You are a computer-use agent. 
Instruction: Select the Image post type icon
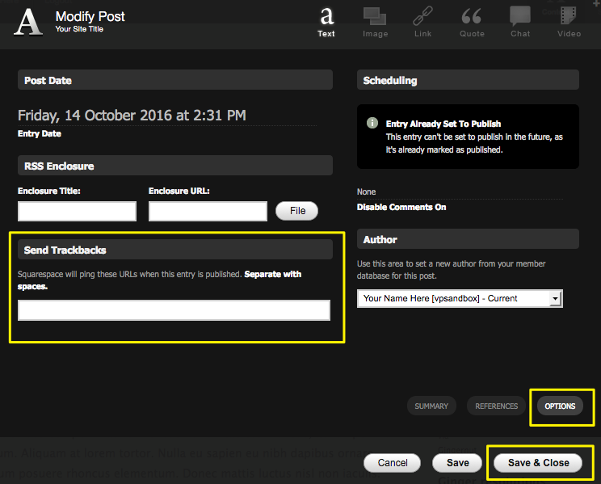(x=375, y=17)
